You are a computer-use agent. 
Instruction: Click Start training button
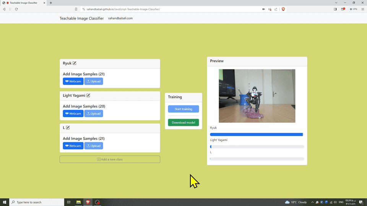coord(183,109)
